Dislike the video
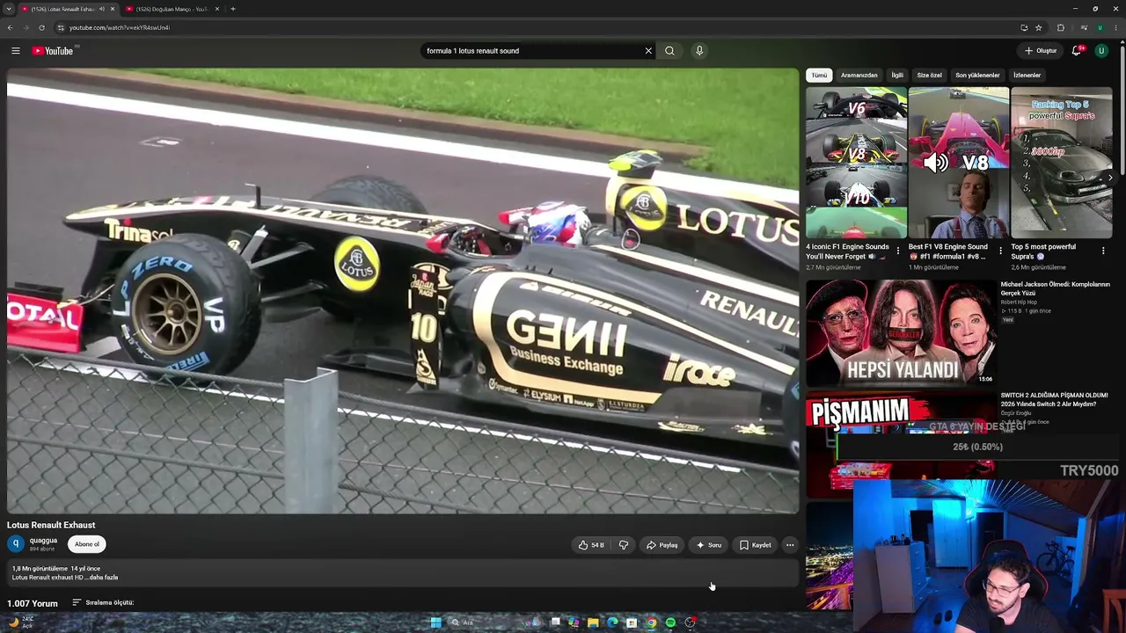Screen dimensions: 1126x633 [624, 545]
